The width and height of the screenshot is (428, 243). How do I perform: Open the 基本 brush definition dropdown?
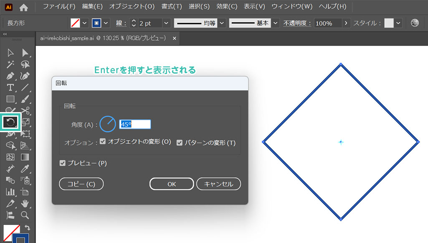click(x=276, y=23)
